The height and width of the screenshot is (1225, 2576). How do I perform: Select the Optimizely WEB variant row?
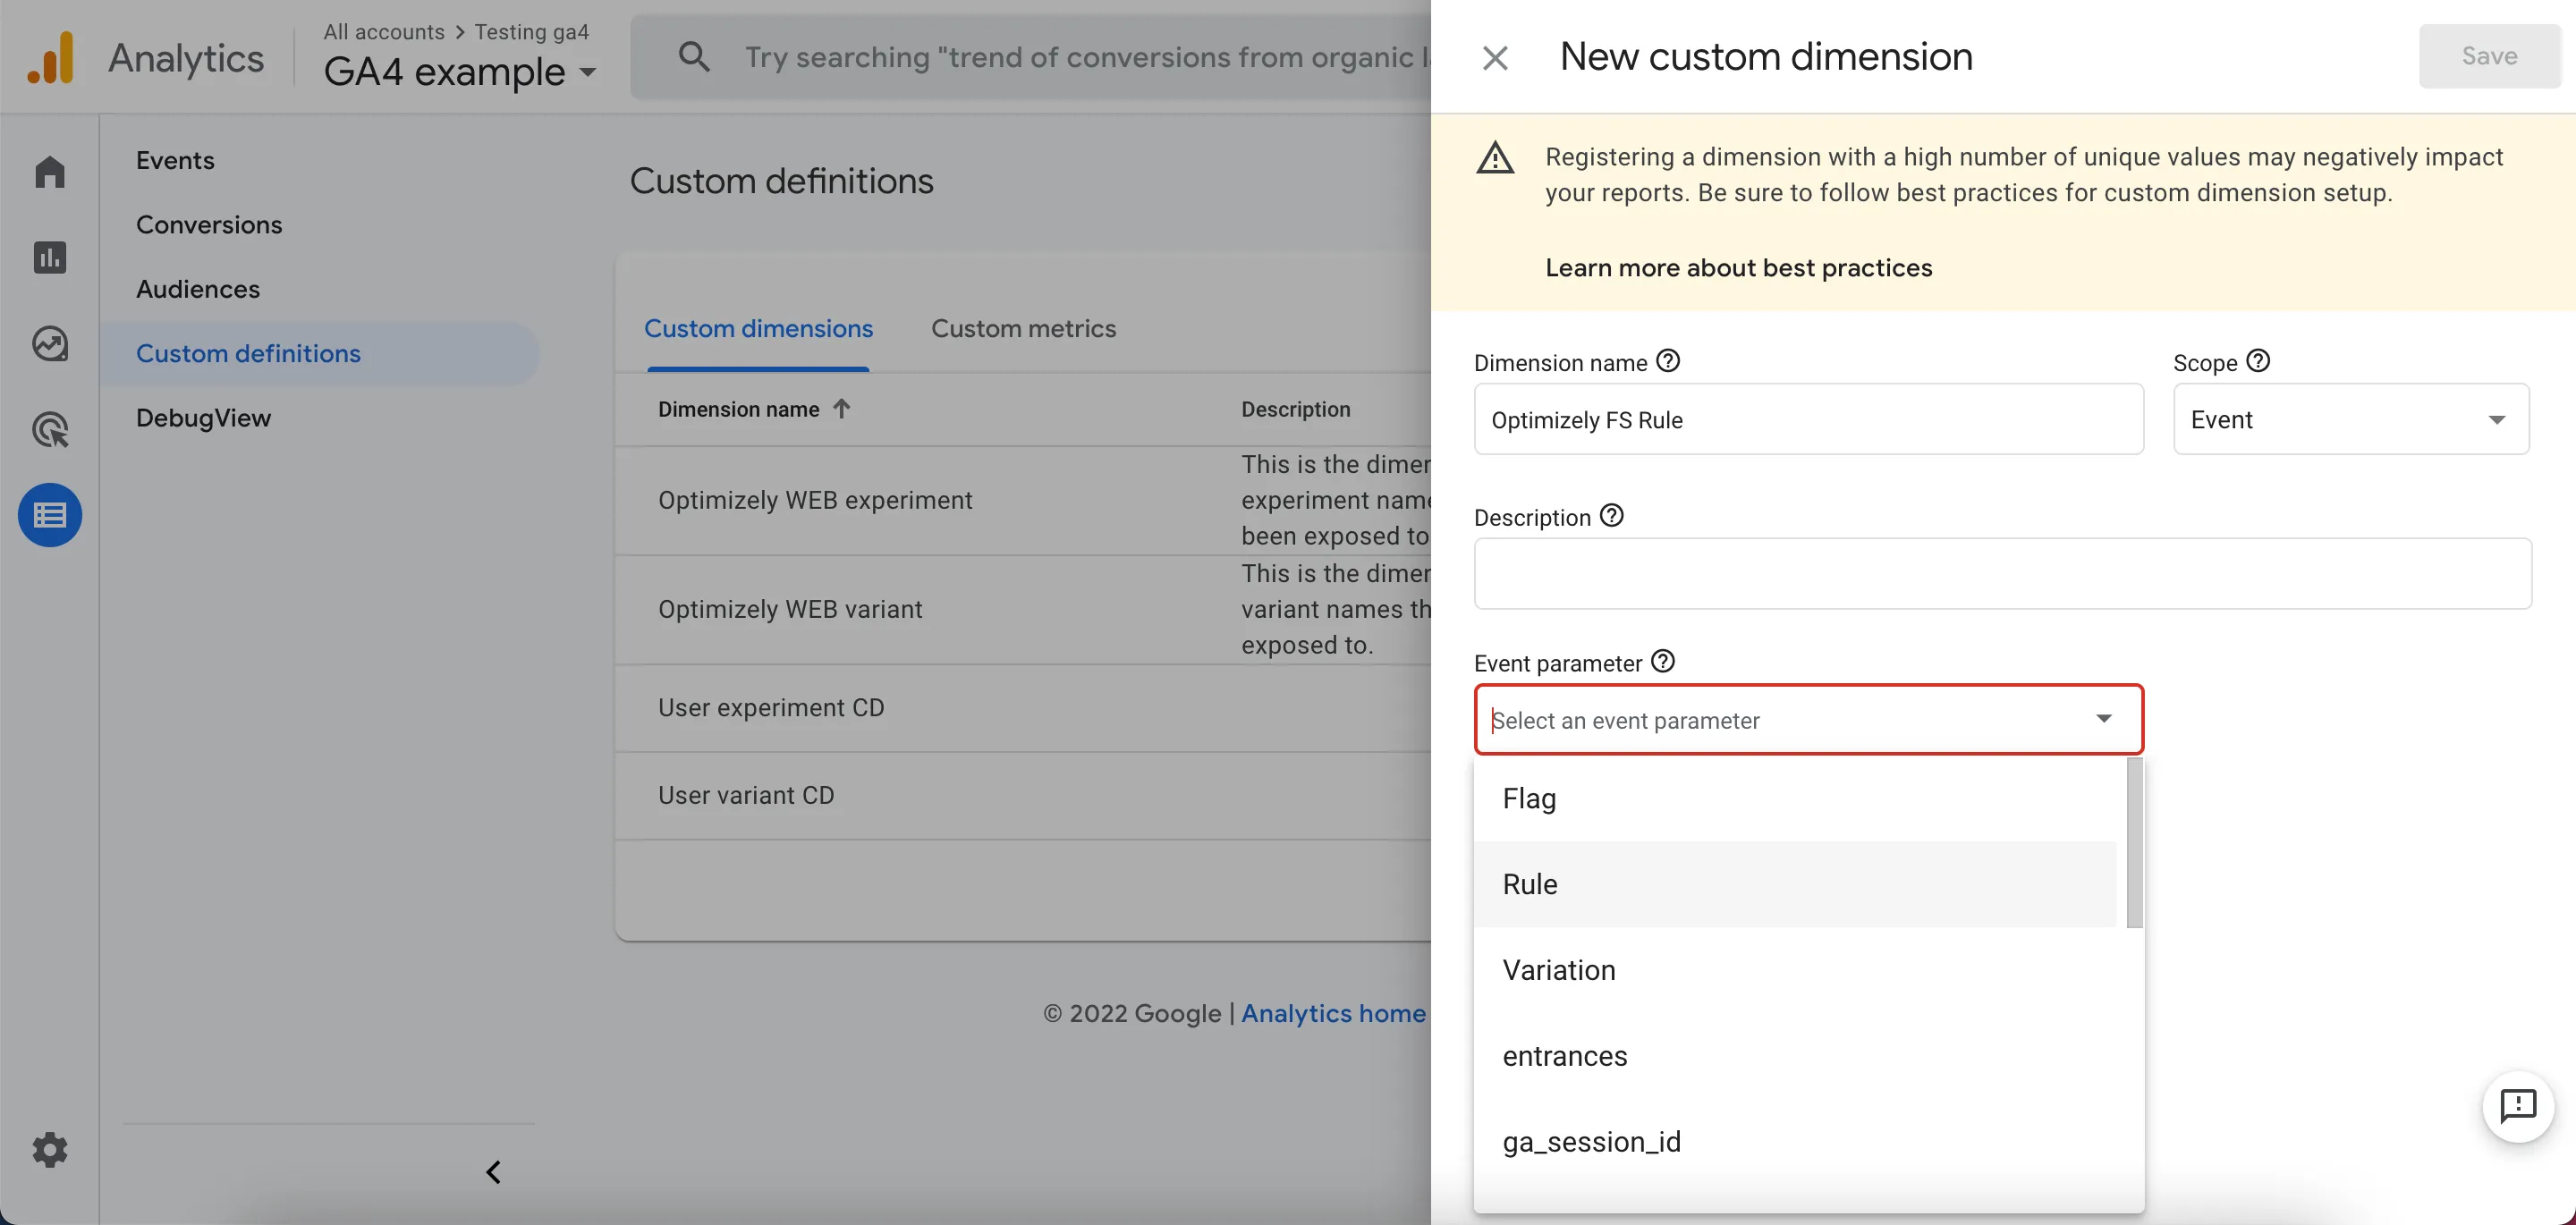tap(1023, 610)
